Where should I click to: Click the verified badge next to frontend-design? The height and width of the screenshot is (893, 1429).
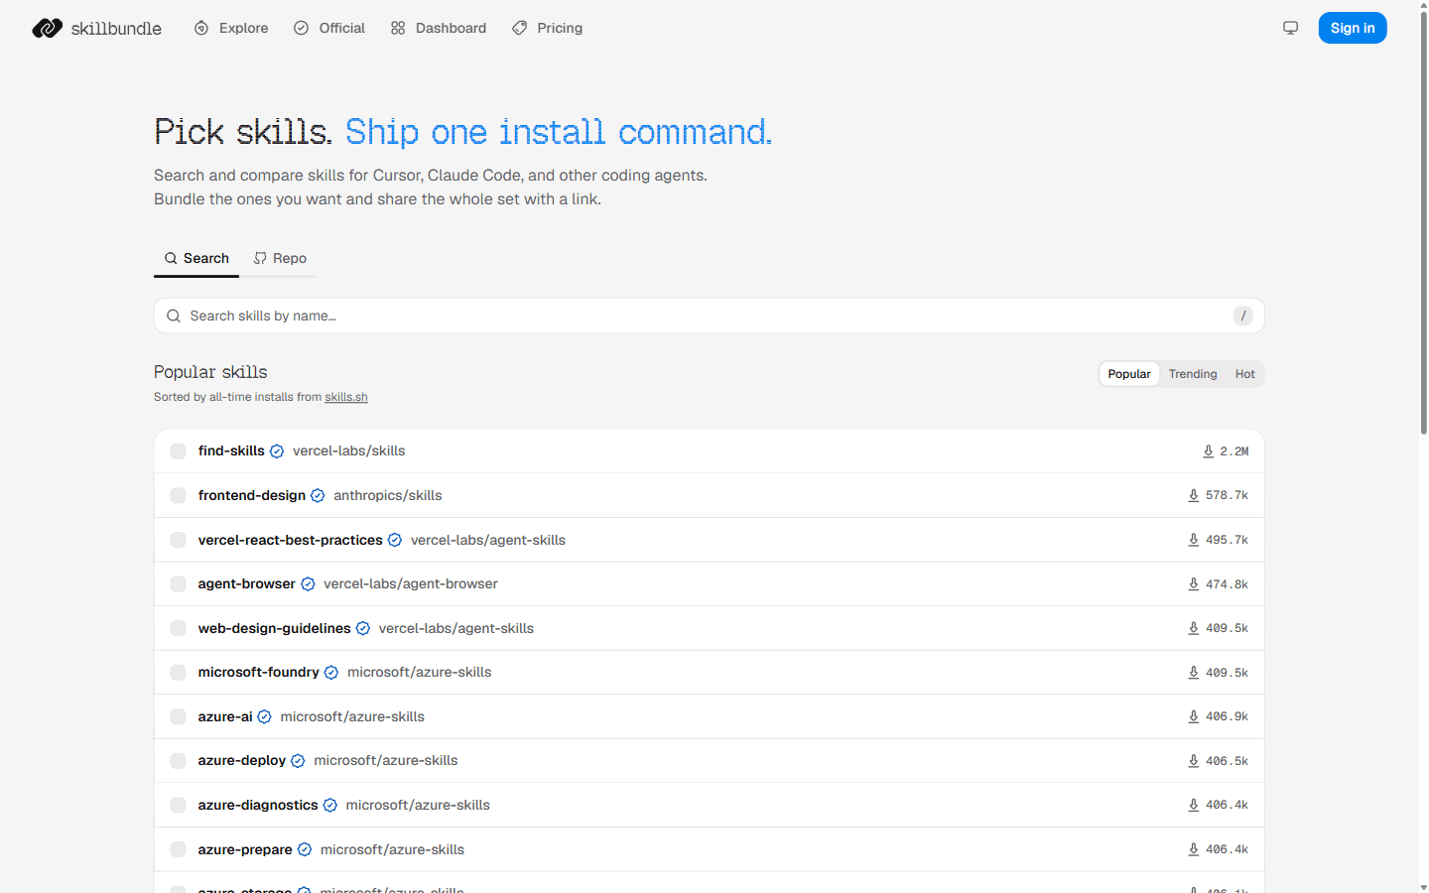318,495
